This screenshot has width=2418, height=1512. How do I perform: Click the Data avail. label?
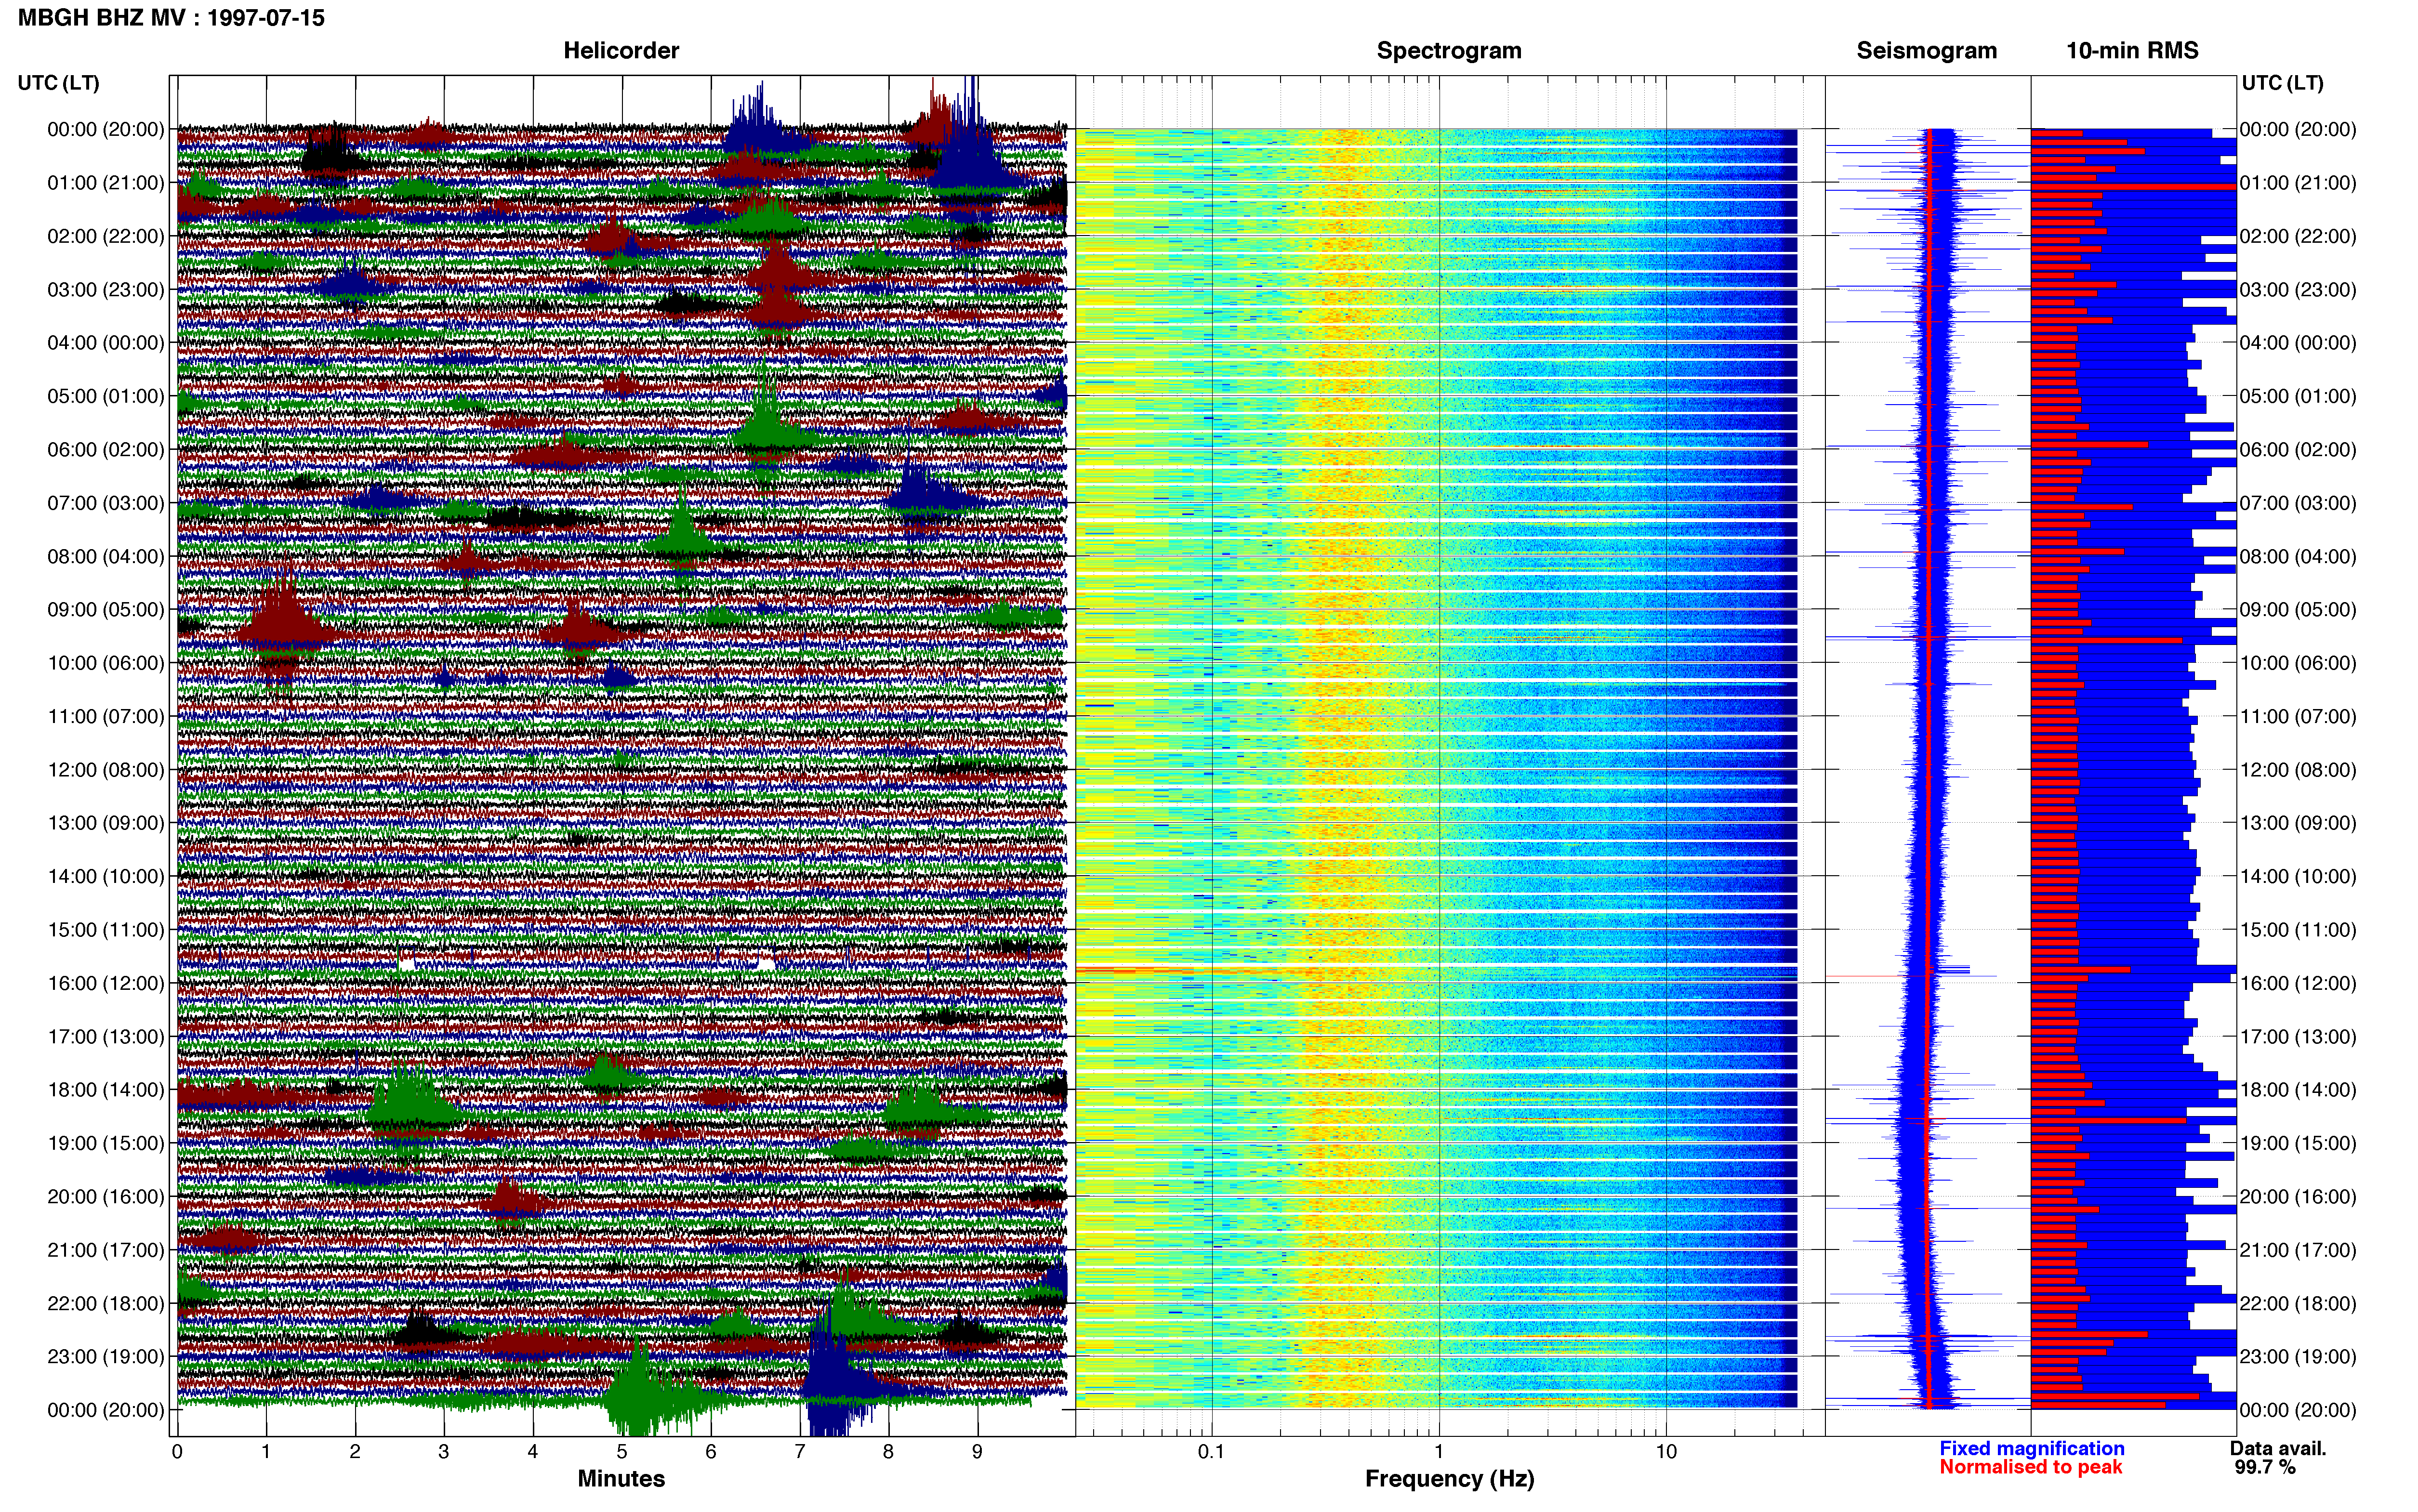tap(2278, 1449)
